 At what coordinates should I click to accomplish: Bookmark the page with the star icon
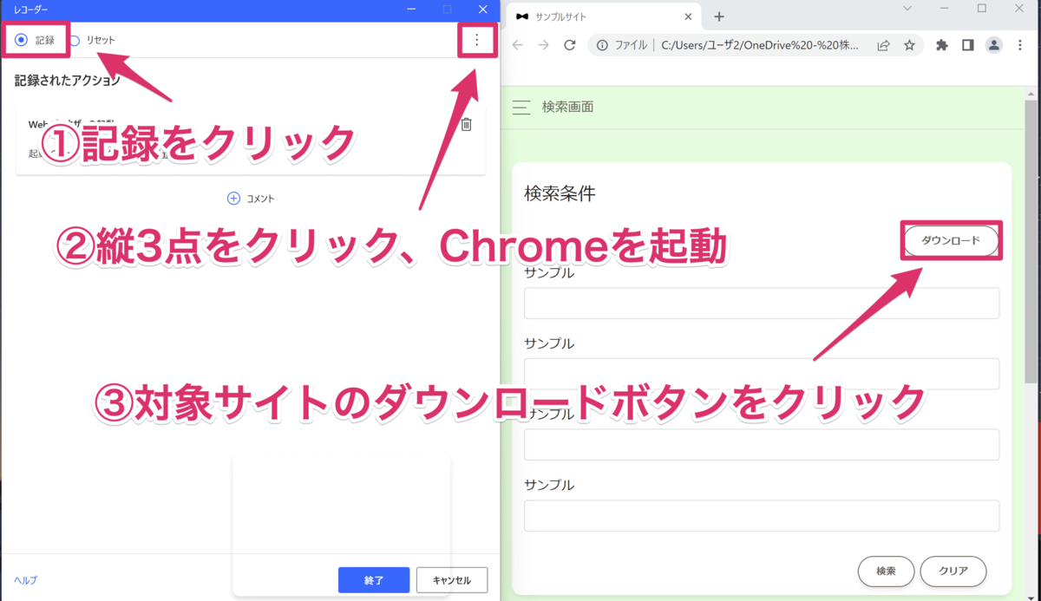(x=909, y=45)
